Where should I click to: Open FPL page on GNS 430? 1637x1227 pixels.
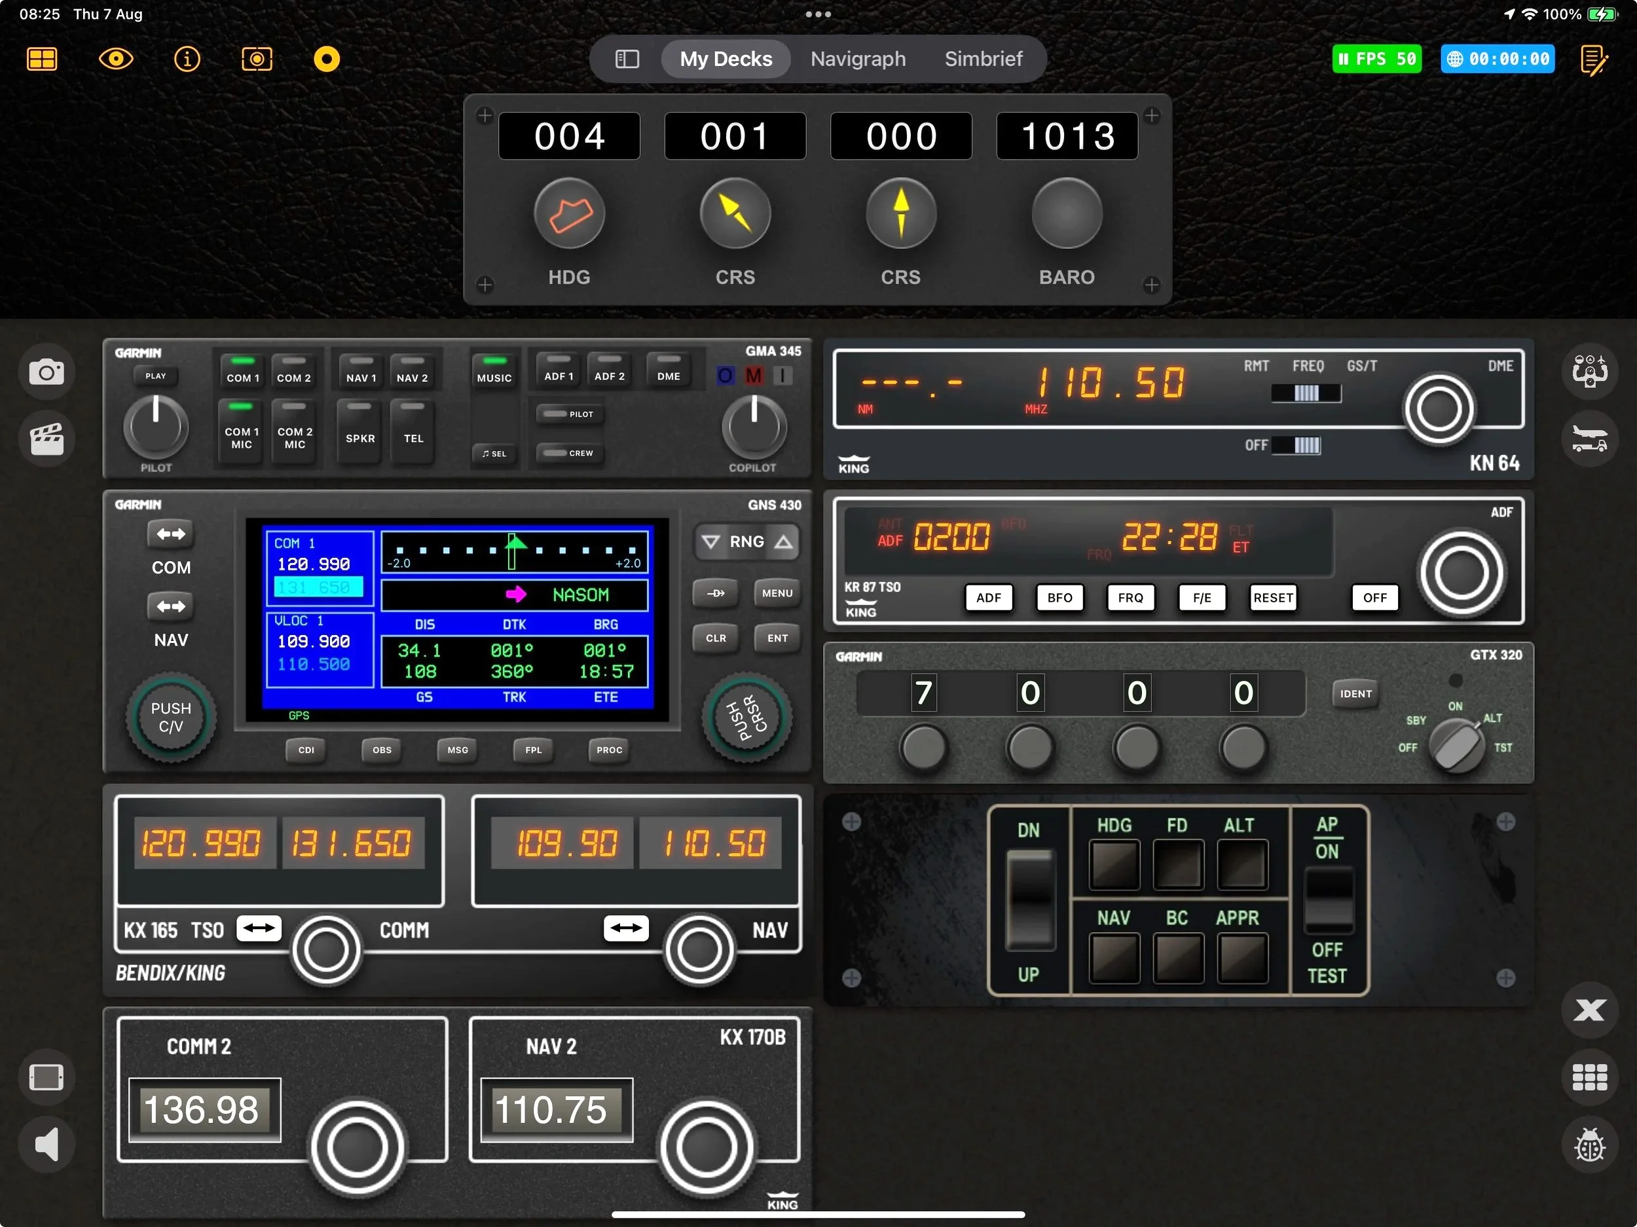534,750
